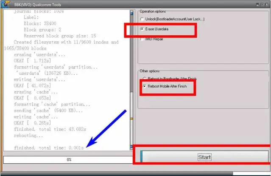Click log line "formatting 'userdata' partition..."
Viewport: 271px width, 176px height.
(56, 67)
